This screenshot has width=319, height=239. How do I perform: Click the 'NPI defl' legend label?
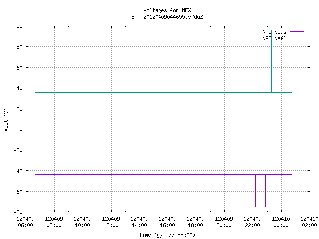274,38
